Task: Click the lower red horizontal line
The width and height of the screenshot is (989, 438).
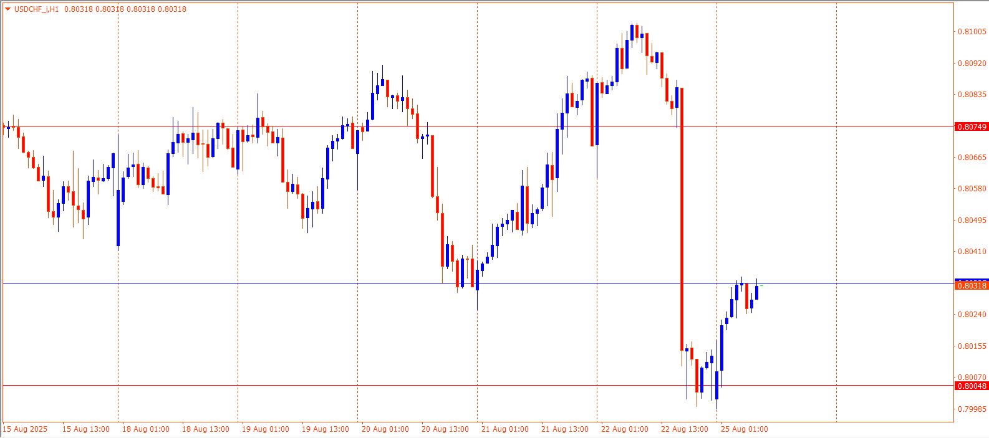Action: (478, 386)
